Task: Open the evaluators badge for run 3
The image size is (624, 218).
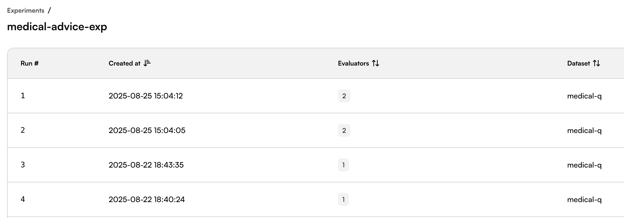Action: point(343,165)
